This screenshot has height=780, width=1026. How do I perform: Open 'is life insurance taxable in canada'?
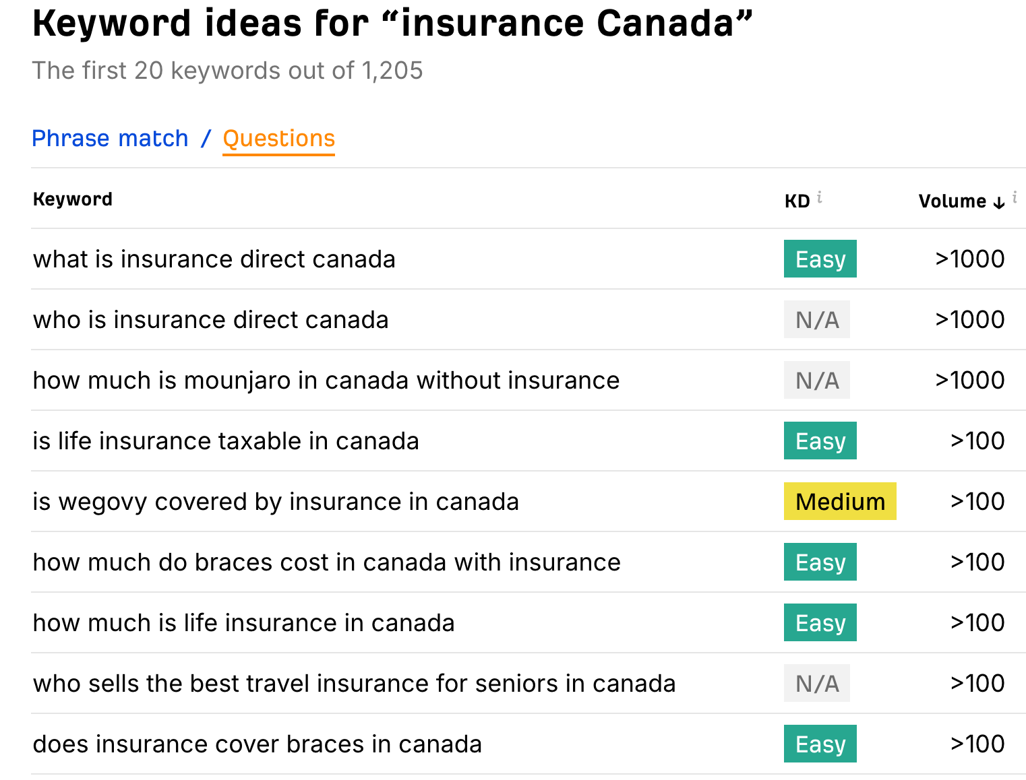[x=226, y=441]
